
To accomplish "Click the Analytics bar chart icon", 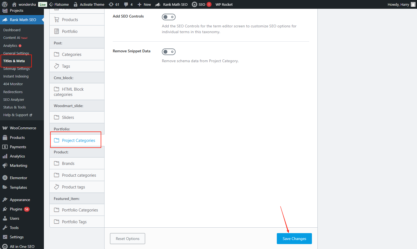I will 5,156.
